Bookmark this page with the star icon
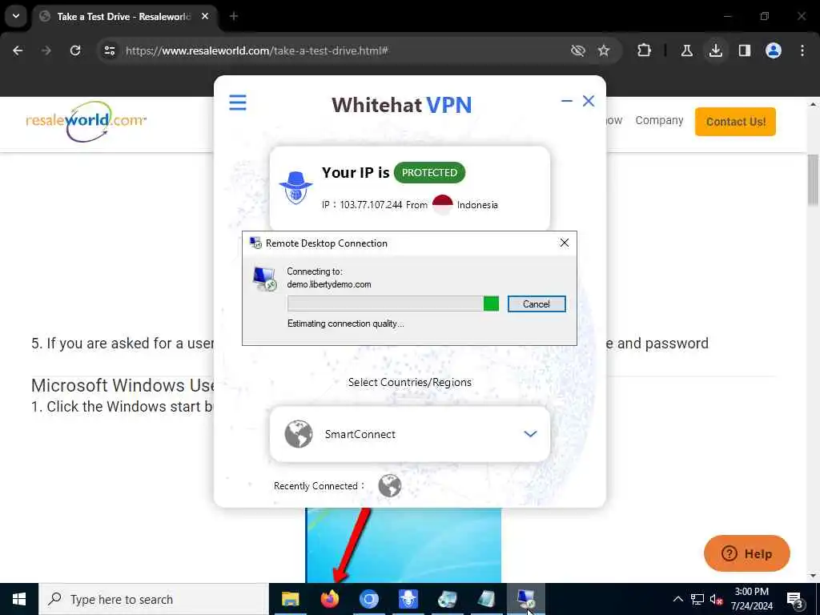This screenshot has height=615, width=820. point(604,50)
